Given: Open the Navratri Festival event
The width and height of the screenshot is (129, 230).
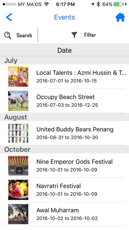Looking at the screenshot, I should [x=64, y=190].
